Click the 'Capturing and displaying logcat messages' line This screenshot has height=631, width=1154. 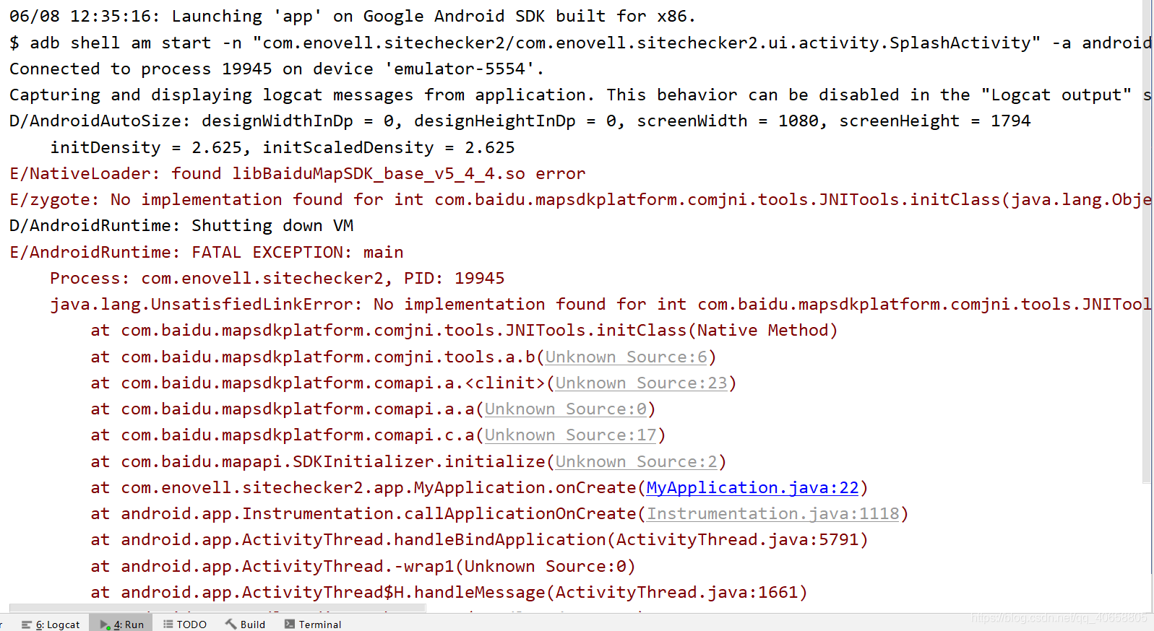pyautogui.click(x=580, y=95)
